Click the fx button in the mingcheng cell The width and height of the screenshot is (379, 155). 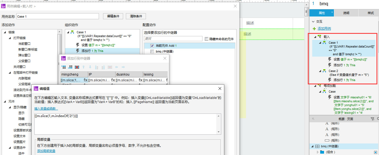pyautogui.click(x=85, y=80)
